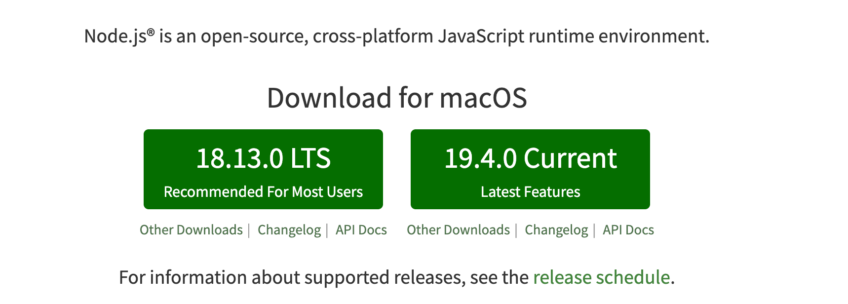View the Changelog for 18.13.0 LTS
Viewport: 848px width, 304px height.
[x=289, y=230]
